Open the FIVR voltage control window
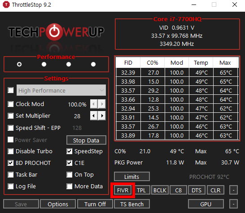The height and width of the screenshot is (213, 245). point(122,190)
